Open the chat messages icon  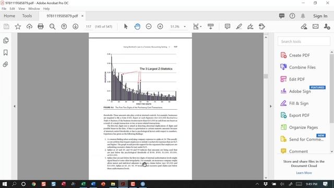[282, 16]
